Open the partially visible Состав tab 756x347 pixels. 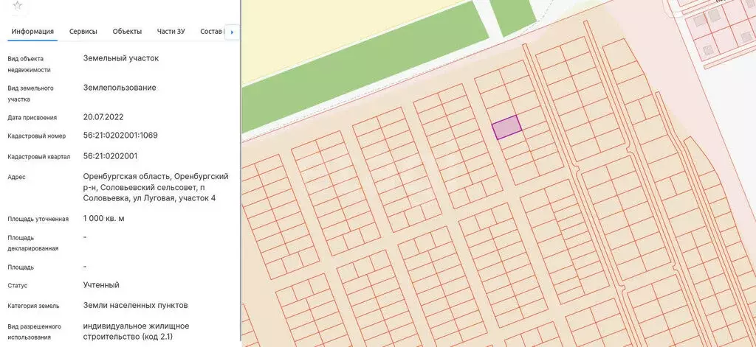pyautogui.click(x=212, y=31)
